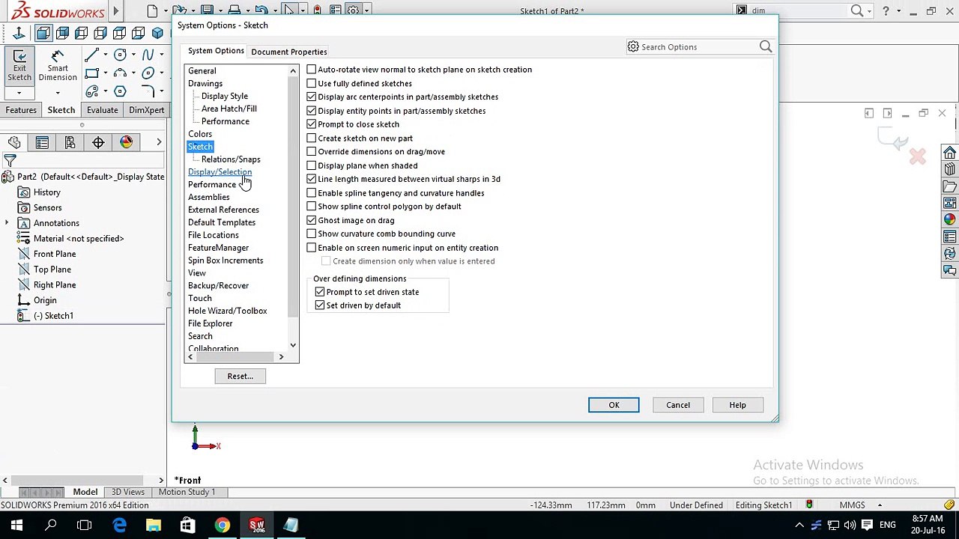Image resolution: width=959 pixels, height=539 pixels.
Task: Select Display/Selection in options list
Action: [x=220, y=172]
